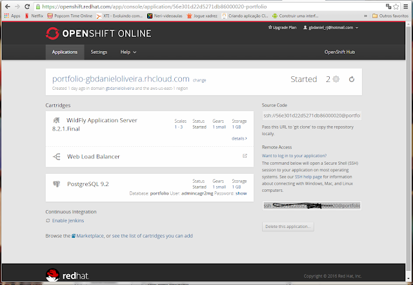
Task: Restart the application using the circular arrow
Action: 352,79
